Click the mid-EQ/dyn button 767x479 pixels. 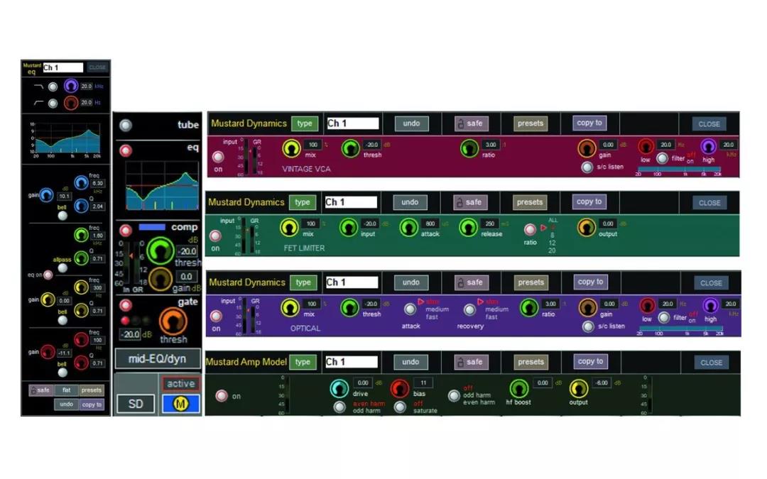[x=157, y=359]
